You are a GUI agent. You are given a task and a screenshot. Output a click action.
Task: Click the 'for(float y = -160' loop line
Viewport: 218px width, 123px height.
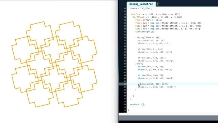point(157,17)
